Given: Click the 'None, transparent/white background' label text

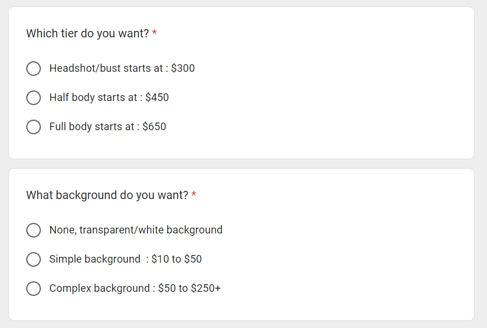Looking at the screenshot, I should (136, 230).
